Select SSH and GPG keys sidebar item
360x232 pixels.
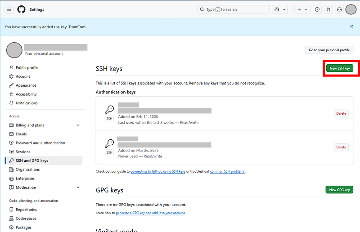[45, 161]
